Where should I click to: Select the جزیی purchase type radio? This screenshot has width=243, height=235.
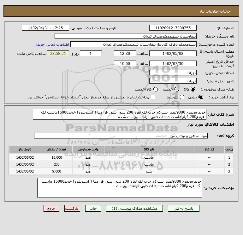[x=200, y=97]
